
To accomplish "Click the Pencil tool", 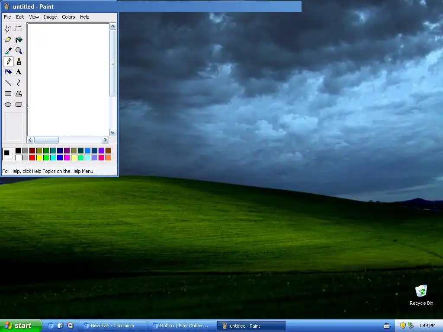I will point(8,61).
